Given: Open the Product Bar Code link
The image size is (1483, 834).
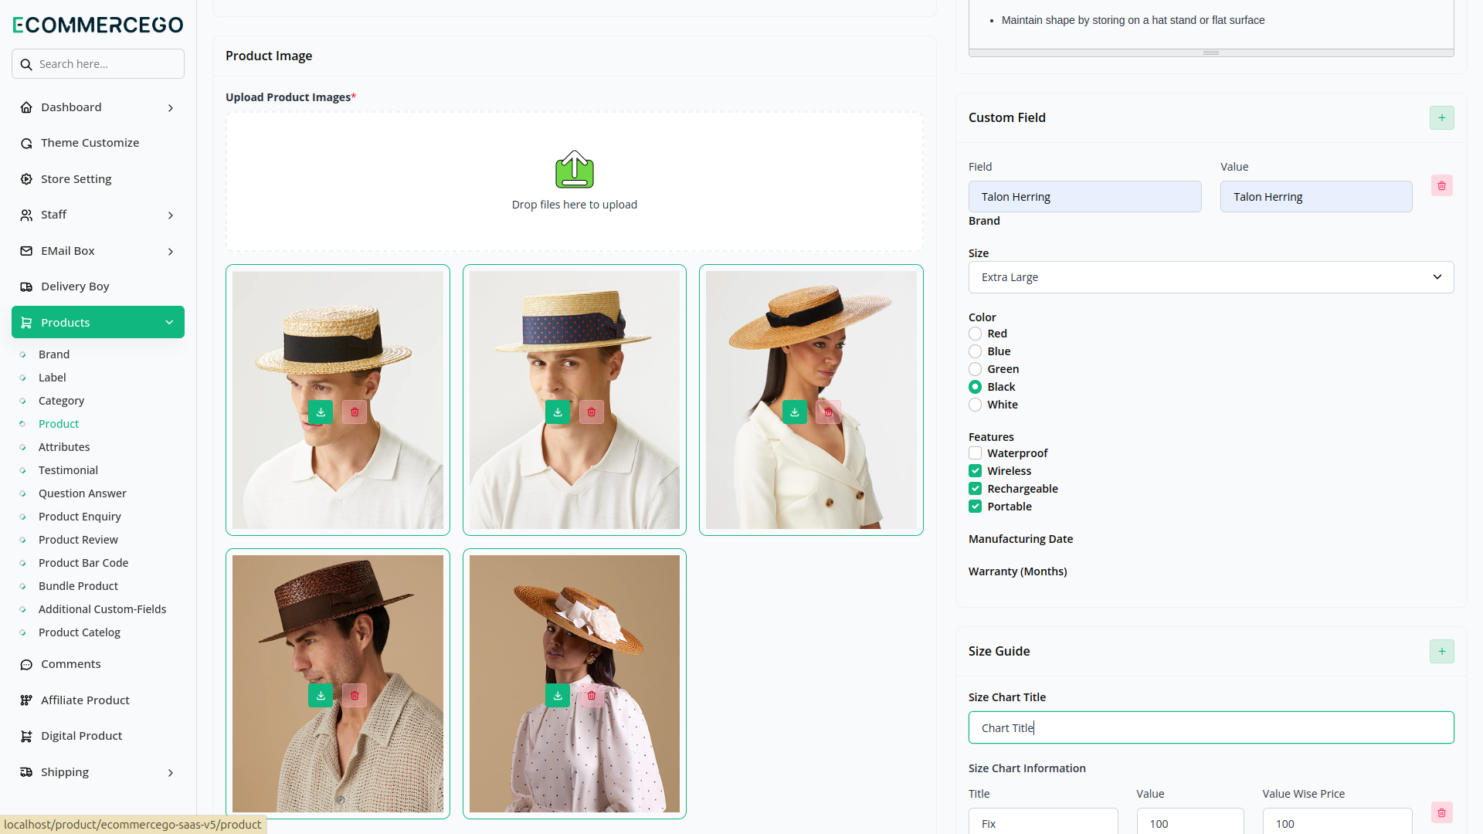Looking at the screenshot, I should click(83, 563).
